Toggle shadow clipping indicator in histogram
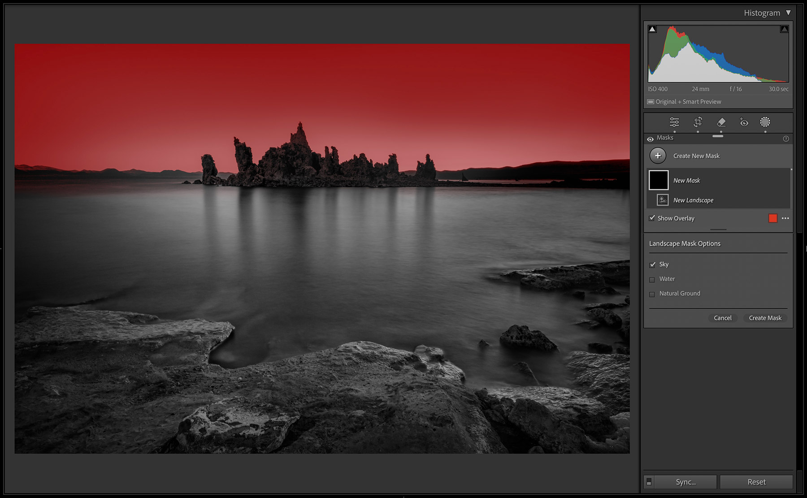The image size is (807, 498). click(653, 29)
